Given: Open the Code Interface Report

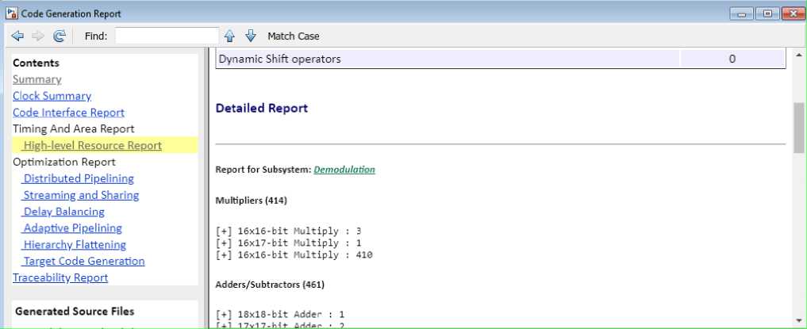Looking at the screenshot, I should point(68,113).
